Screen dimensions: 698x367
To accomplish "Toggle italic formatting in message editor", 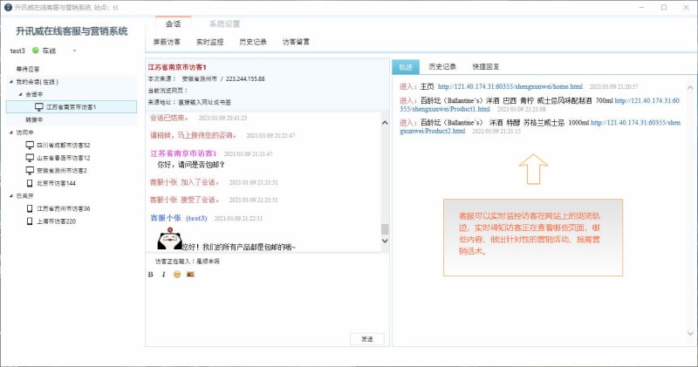I will pos(163,275).
